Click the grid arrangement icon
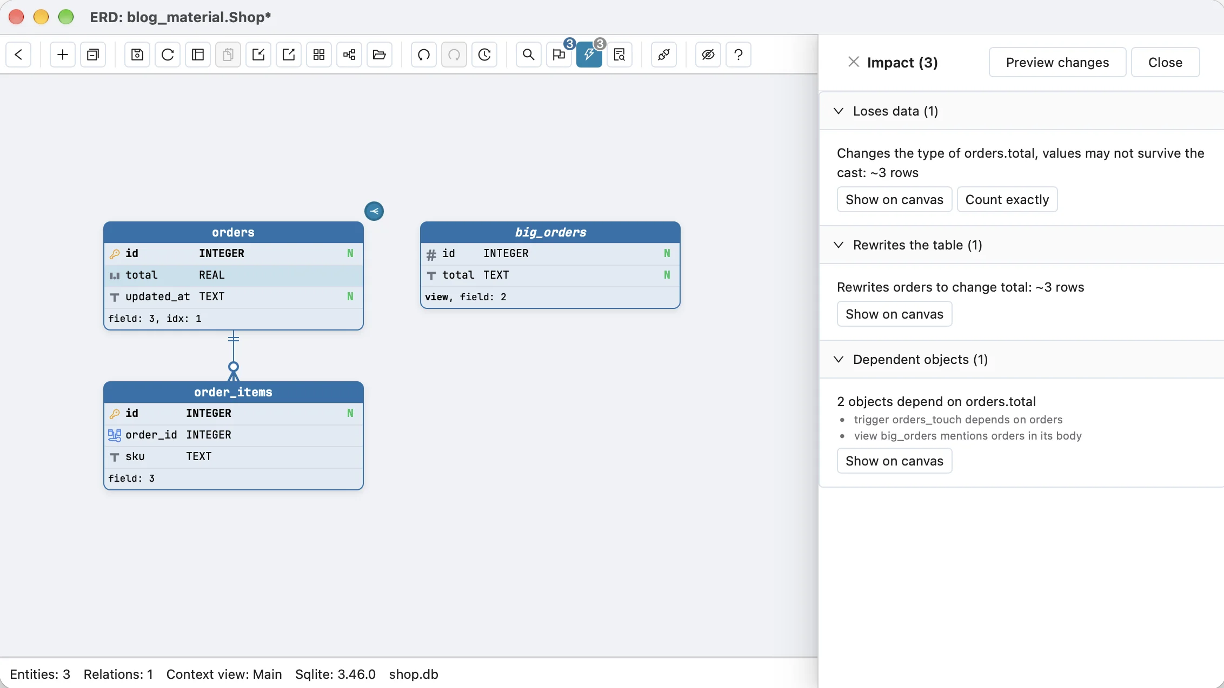This screenshot has height=688, width=1224. click(x=319, y=55)
